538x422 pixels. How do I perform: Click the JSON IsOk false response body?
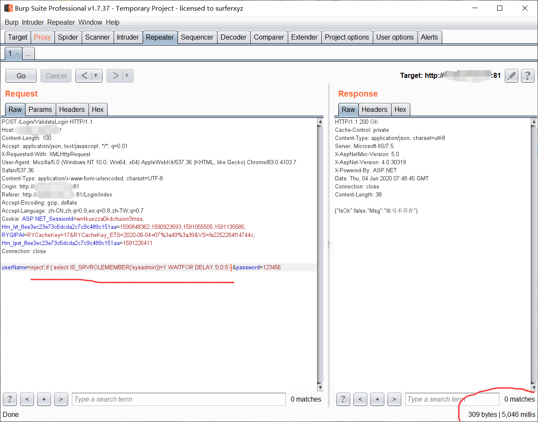(376, 211)
